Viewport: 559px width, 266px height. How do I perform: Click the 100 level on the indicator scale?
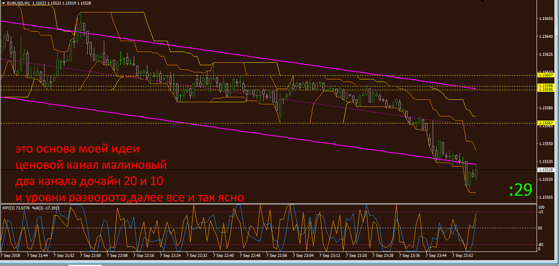[x=542, y=207]
